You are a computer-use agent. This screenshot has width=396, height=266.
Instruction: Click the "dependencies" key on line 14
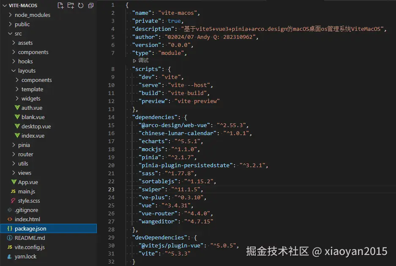[155, 117]
